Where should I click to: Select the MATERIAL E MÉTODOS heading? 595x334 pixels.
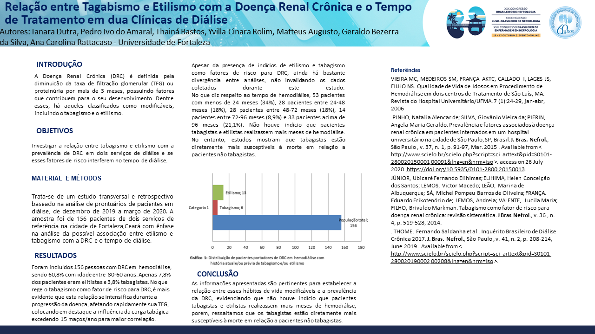[x=66, y=178]
